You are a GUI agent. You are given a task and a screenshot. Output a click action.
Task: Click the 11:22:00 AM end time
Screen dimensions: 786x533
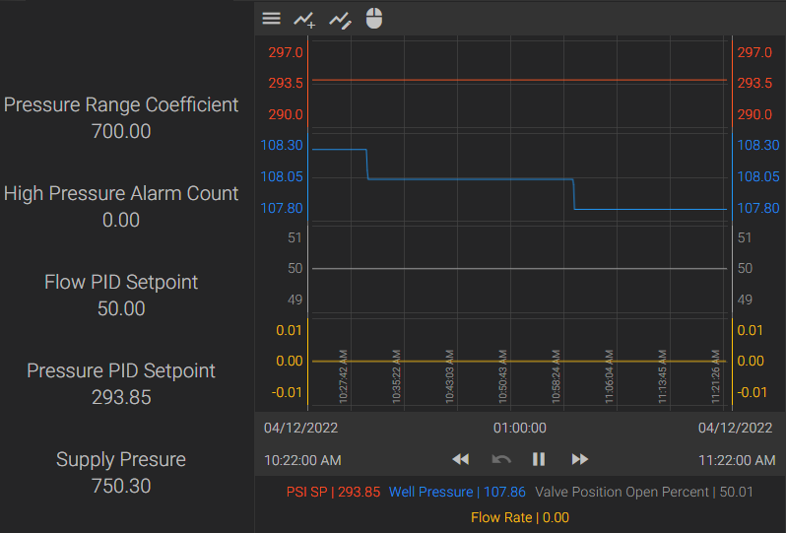pyautogui.click(x=736, y=460)
